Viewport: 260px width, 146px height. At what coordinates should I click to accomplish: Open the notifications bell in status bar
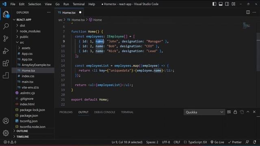[255, 142]
